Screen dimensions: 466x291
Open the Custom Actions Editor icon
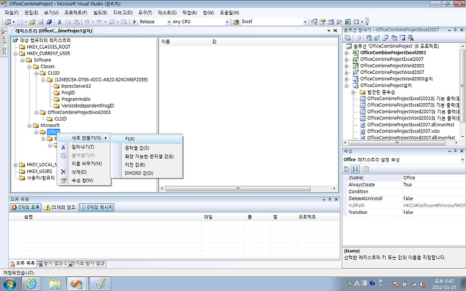[403, 38]
